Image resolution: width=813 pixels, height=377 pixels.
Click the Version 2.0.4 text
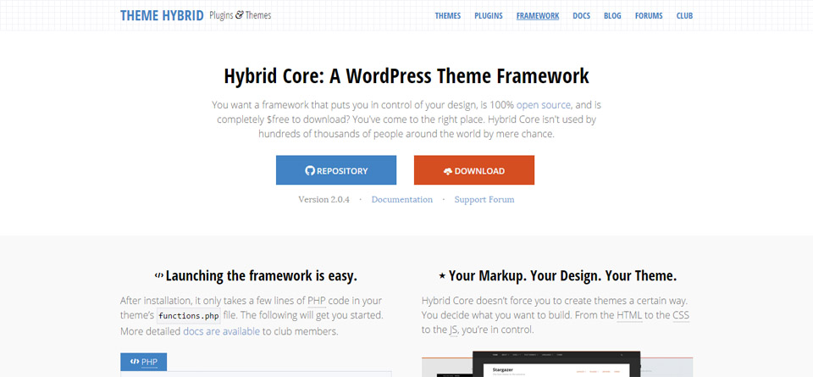click(x=324, y=199)
